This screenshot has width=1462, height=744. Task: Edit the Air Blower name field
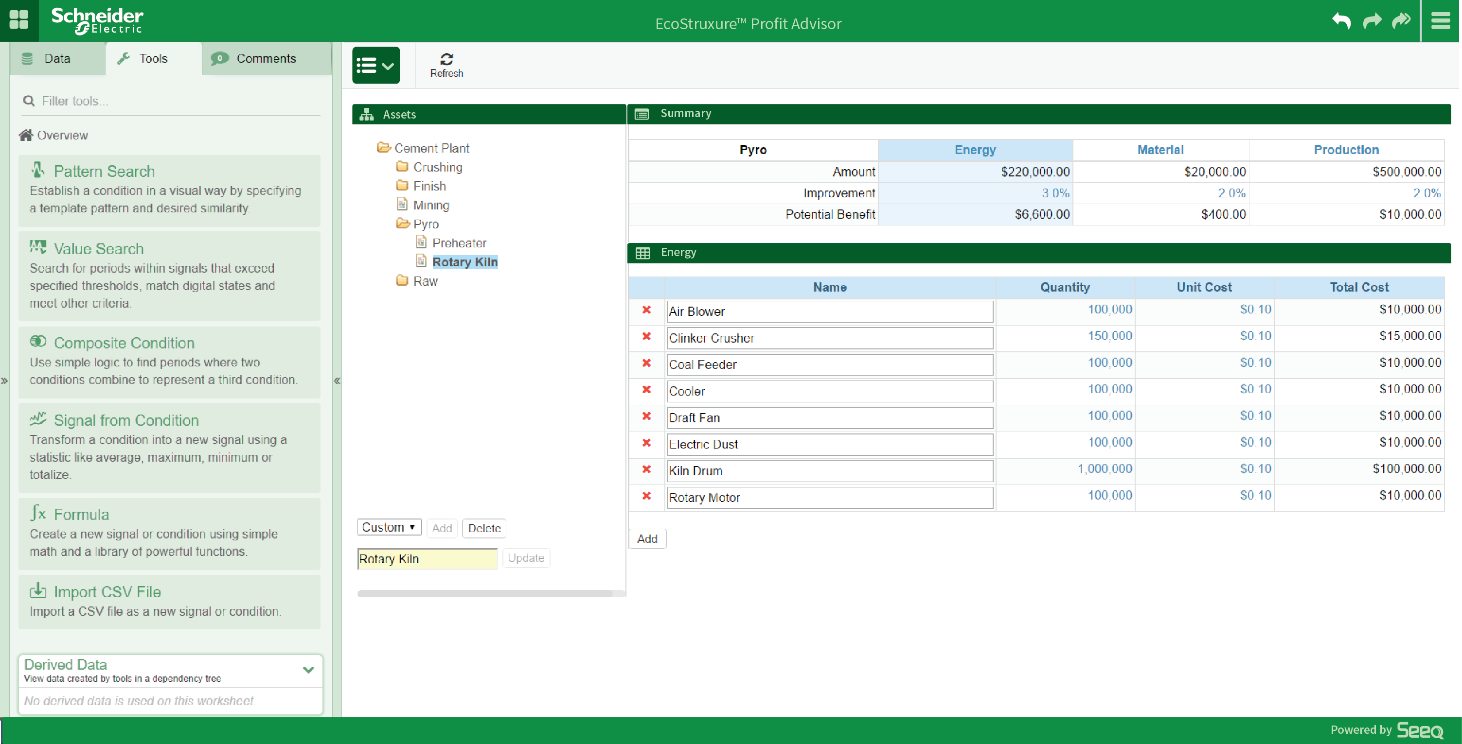[830, 311]
